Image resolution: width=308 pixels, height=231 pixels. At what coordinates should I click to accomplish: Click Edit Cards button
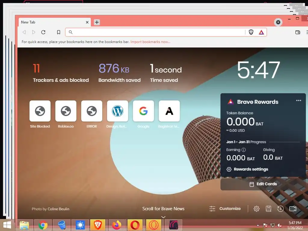(263, 184)
